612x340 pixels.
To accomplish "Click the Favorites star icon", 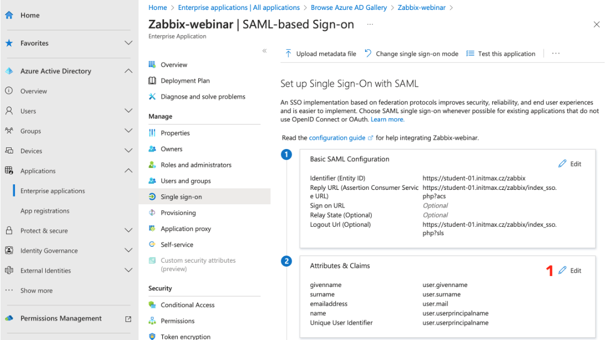I will 9,43.
